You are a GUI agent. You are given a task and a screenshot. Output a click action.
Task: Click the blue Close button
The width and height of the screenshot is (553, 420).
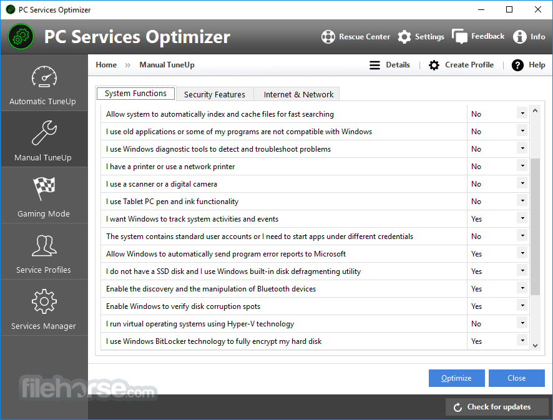[x=516, y=378]
